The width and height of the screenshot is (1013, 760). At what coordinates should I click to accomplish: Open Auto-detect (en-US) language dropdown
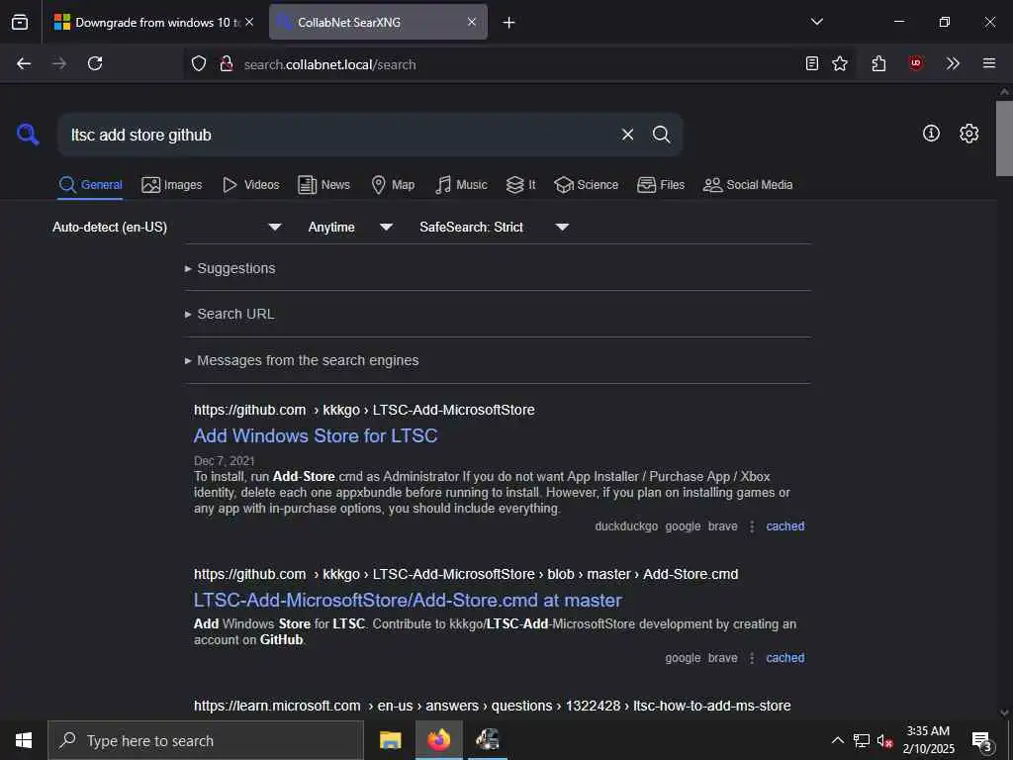(x=167, y=227)
